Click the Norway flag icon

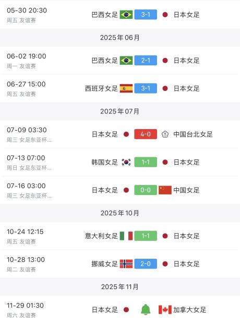[126, 264]
